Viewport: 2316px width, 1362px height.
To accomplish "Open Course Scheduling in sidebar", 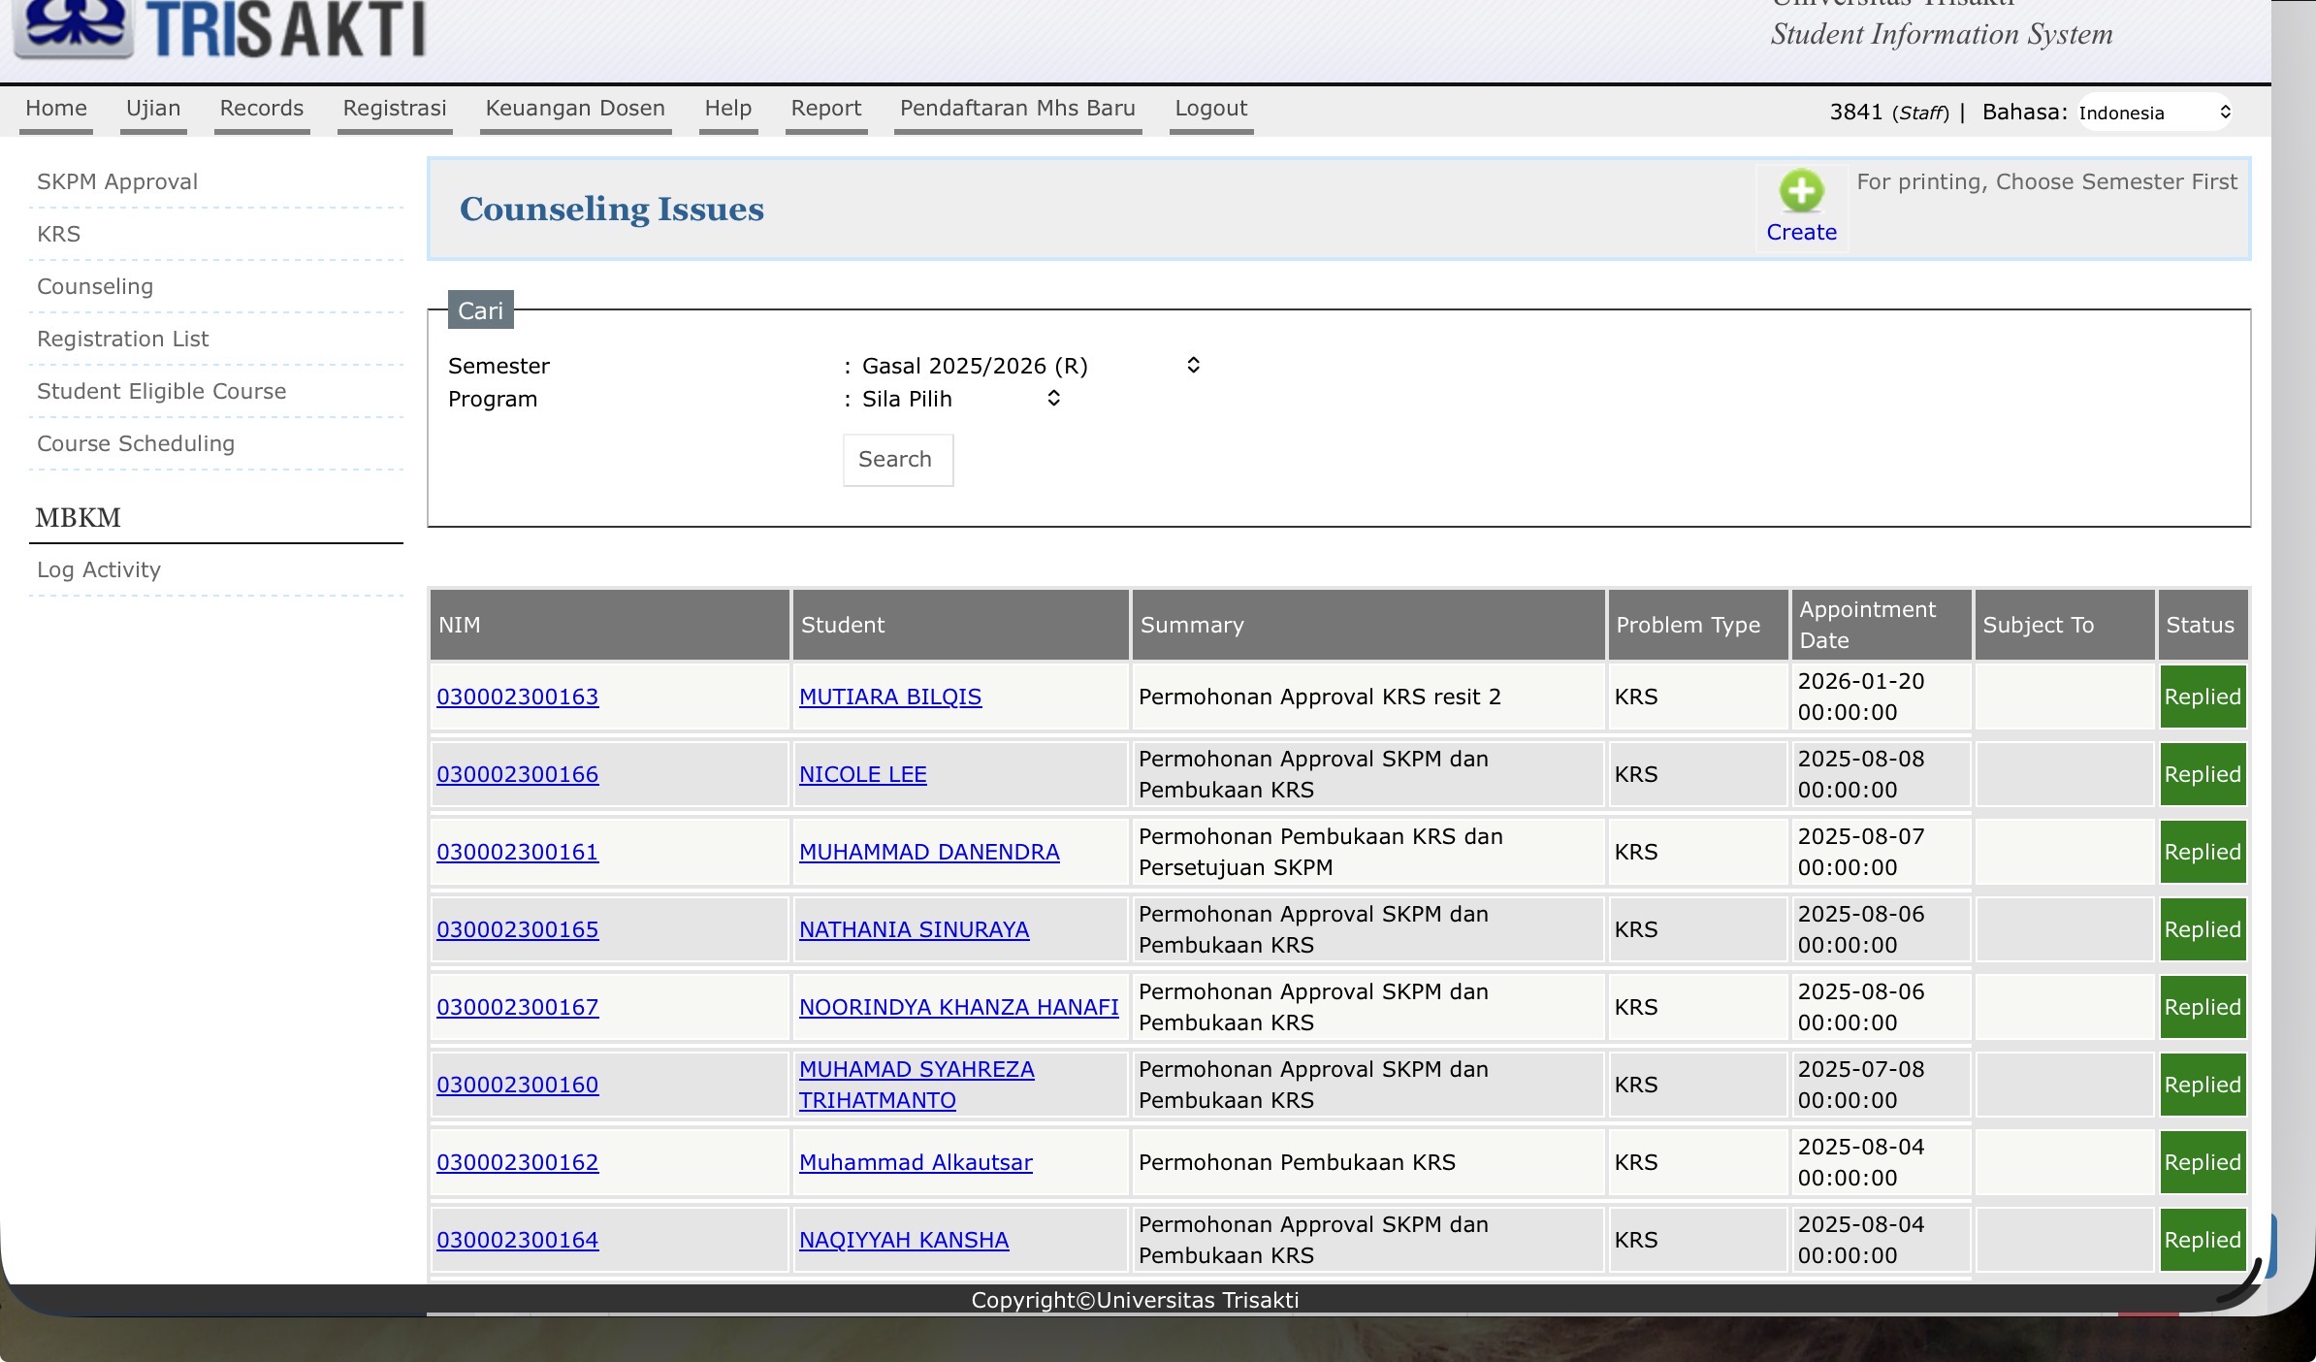I will (x=136, y=444).
